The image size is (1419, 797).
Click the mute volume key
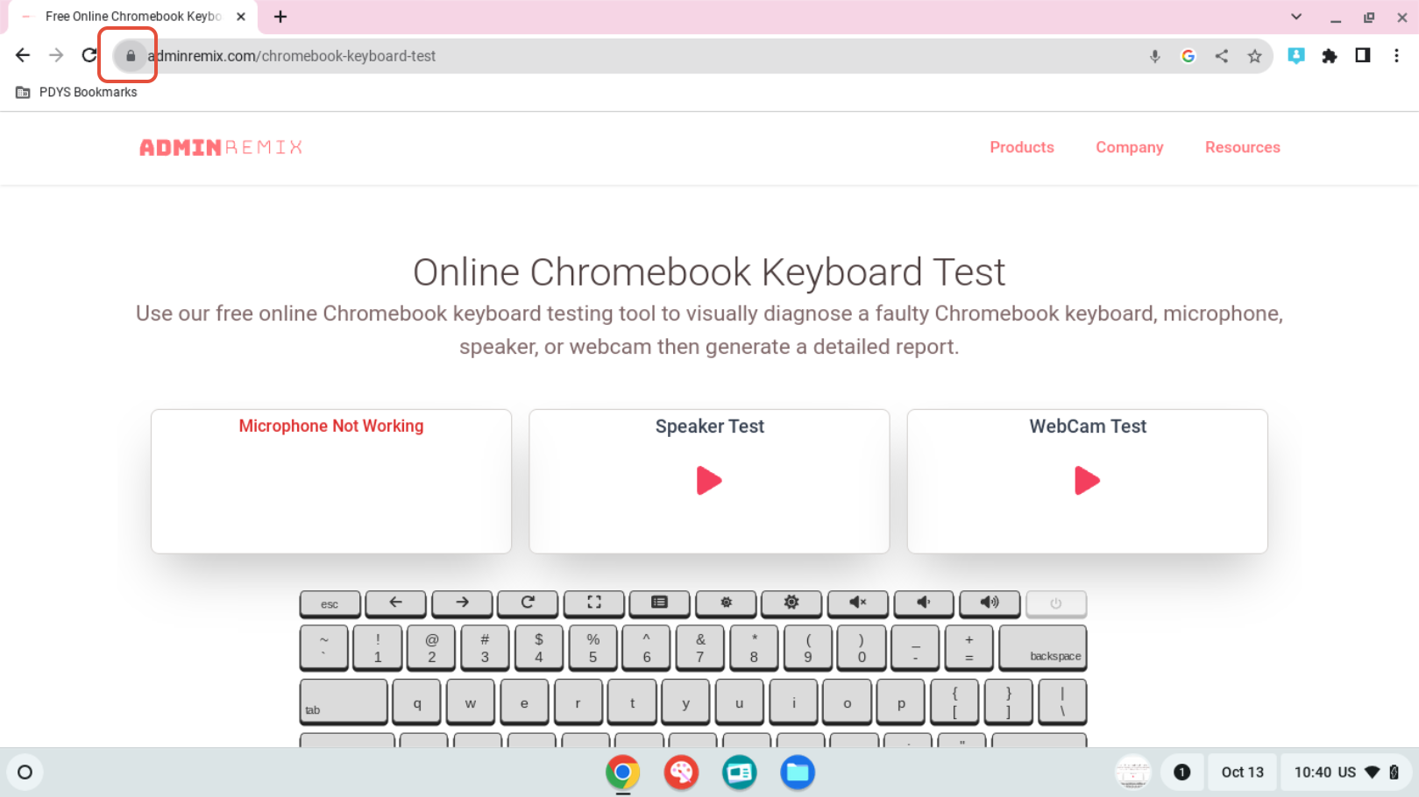858,603
